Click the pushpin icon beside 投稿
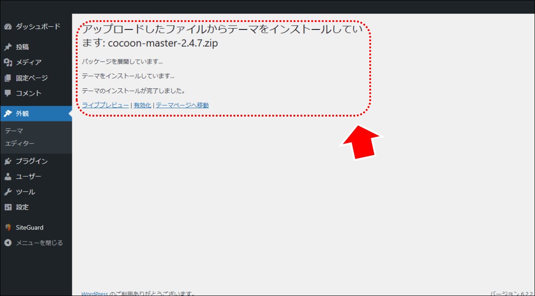The width and height of the screenshot is (535, 296). point(7,47)
